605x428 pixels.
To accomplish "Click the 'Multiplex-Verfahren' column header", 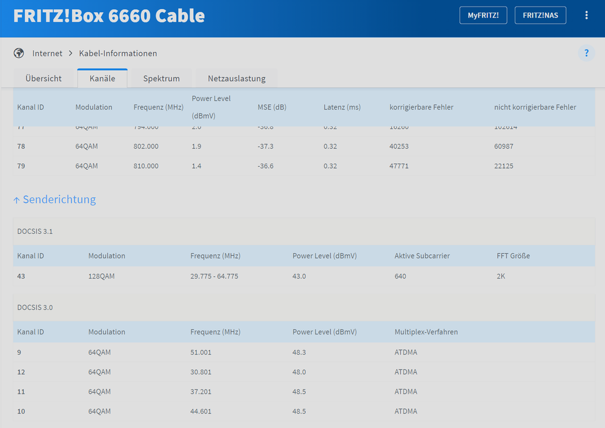I will point(426,332).
